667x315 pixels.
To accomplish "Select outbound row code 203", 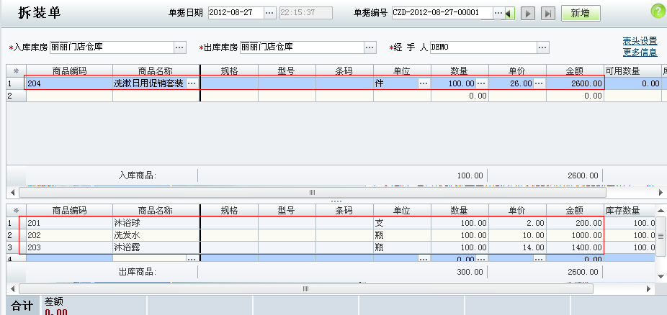I will click(x=69, y=247).
